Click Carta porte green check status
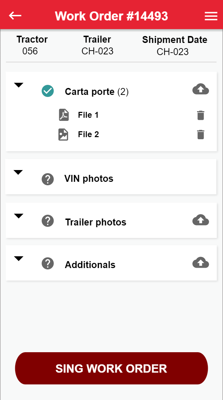Viewport: 223px width, 400px height. pyautogui.click(x=48, y=91)
